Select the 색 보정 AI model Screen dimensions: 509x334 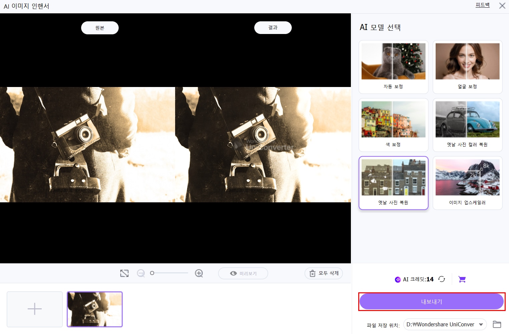coord(393,125)
